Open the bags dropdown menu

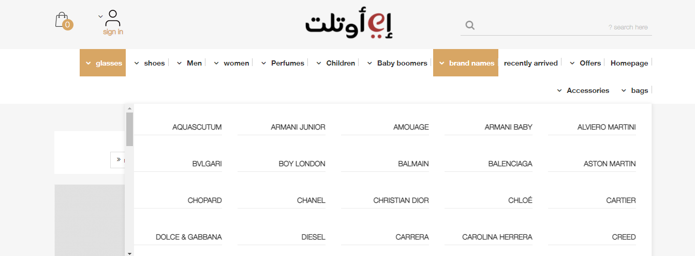click(x=635, y=90)
